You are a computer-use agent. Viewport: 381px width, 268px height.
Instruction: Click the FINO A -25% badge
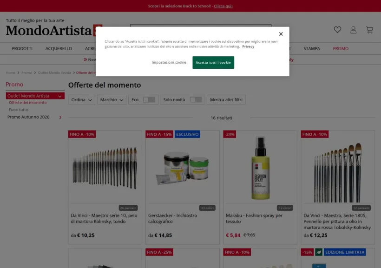coord(159,252)
